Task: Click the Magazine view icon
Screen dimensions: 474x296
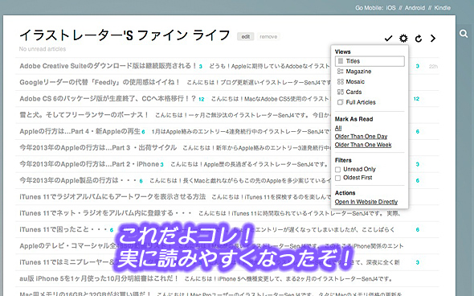Action: (x=341, y=72)
